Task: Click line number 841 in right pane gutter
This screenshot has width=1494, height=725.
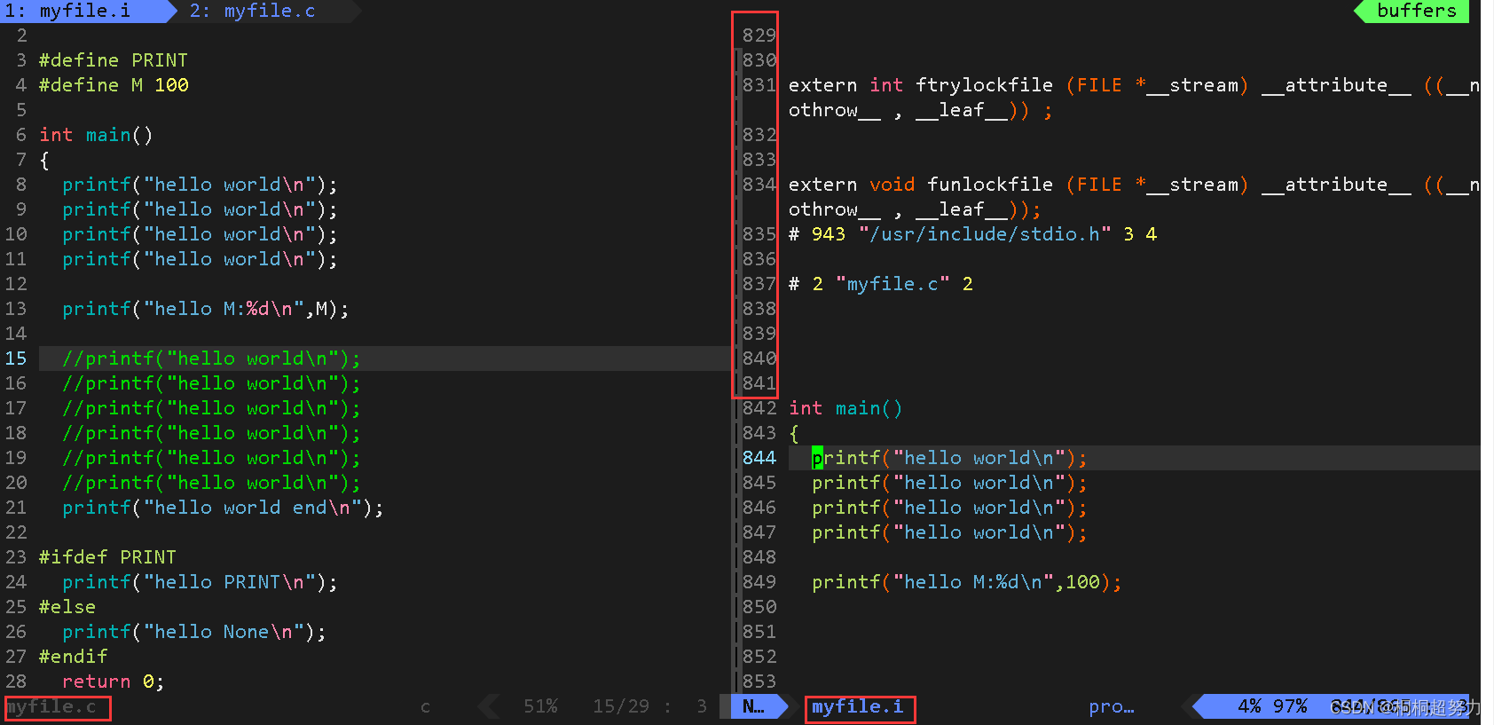Action: (759, 383)
